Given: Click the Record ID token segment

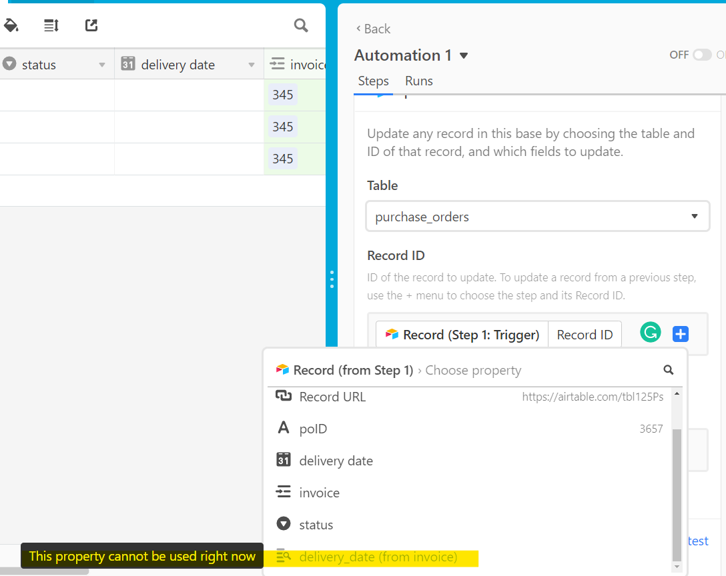Looking at the screenshot, I should (x=585, y=334).
